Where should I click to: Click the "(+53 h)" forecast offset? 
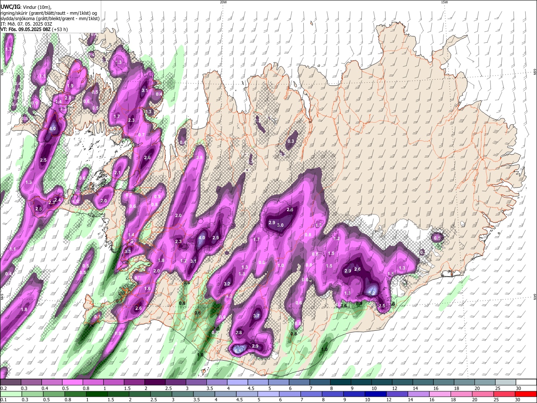pos(59,29)
